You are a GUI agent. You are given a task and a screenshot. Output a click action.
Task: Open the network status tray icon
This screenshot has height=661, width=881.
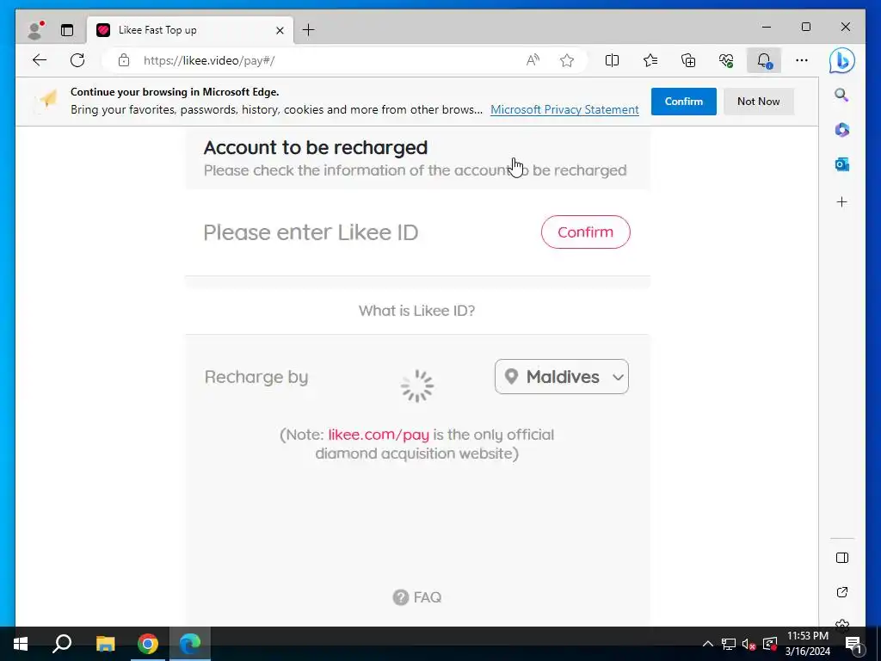tap(728, 644)
